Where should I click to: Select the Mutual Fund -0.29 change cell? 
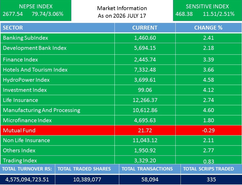(x=209, y=130)
